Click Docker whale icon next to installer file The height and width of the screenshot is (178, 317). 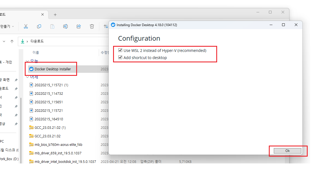tap(31, 69)
